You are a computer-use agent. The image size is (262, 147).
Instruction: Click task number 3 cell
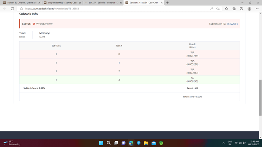[119, 80]
